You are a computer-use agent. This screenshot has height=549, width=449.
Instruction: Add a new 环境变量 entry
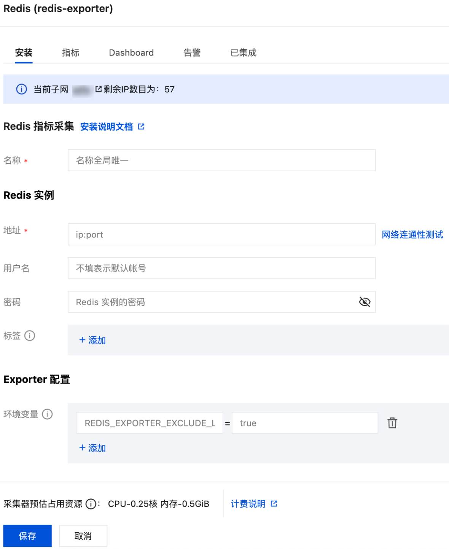[92, 448]
